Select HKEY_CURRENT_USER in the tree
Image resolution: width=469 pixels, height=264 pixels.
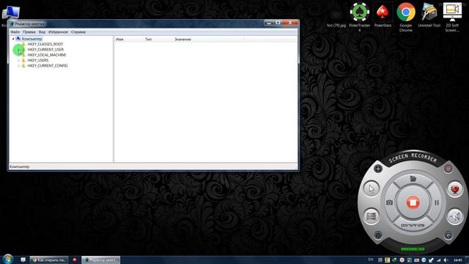45,50
